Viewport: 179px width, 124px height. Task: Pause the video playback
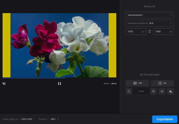pyautogui.click(x=59, y=84)
